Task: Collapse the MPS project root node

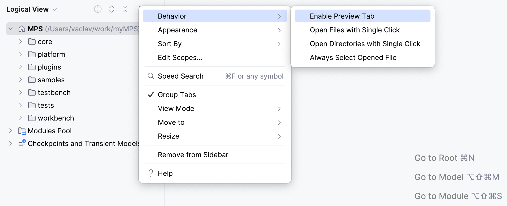Action: point(11,29)
